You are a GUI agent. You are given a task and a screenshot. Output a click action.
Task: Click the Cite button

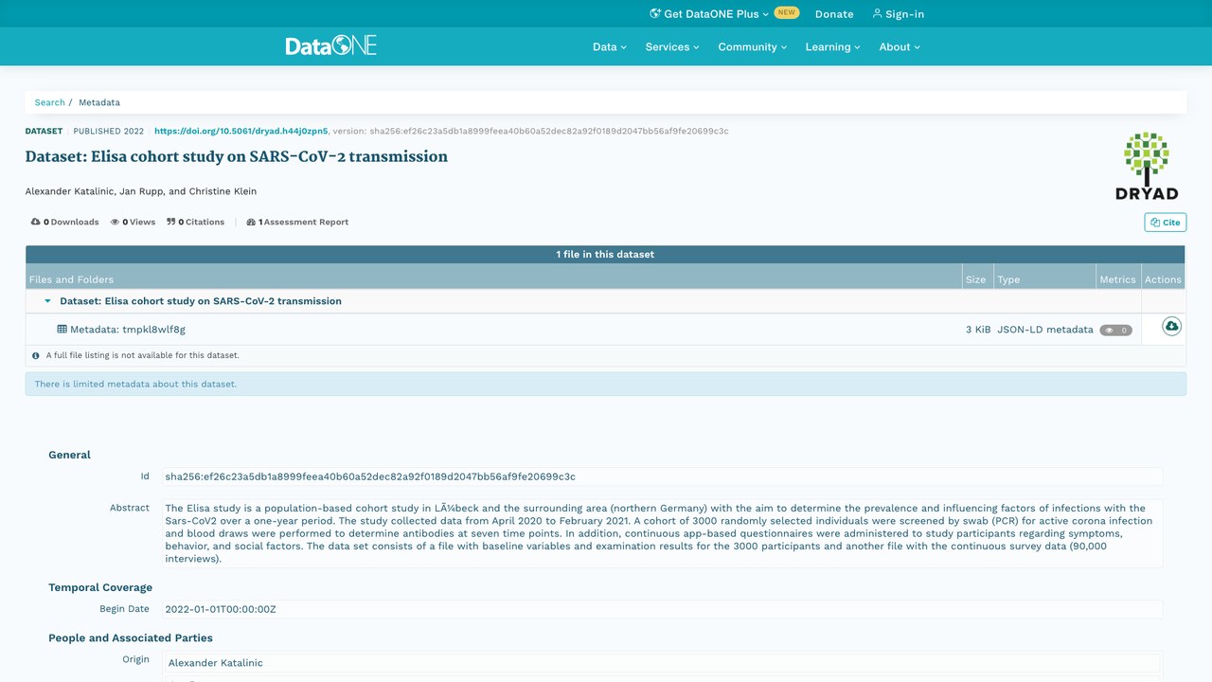click(x=1166, y=222)
